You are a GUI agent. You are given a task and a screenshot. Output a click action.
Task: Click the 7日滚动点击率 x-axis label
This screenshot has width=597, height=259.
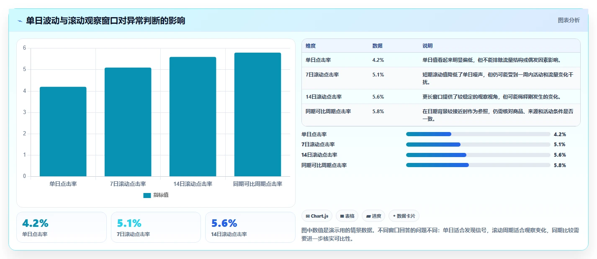[x=128, y=184]
